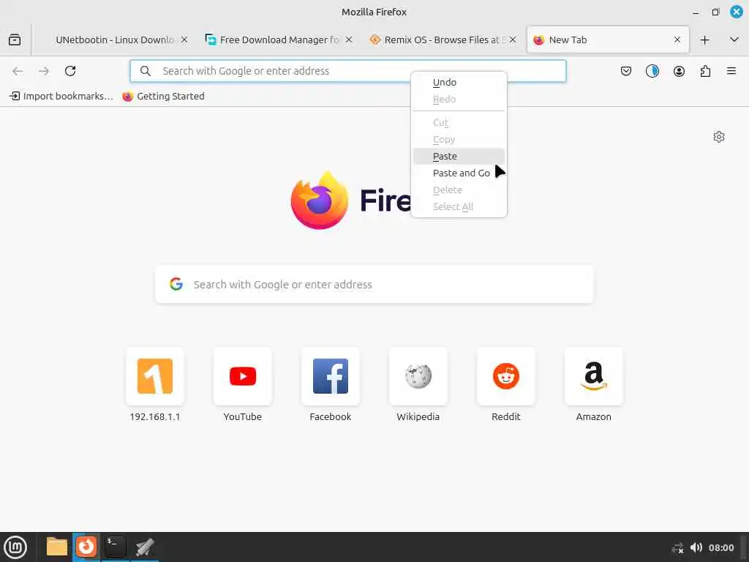Close the New Tab tab
This screenshot has width=749, height=562.
point(677,40)
